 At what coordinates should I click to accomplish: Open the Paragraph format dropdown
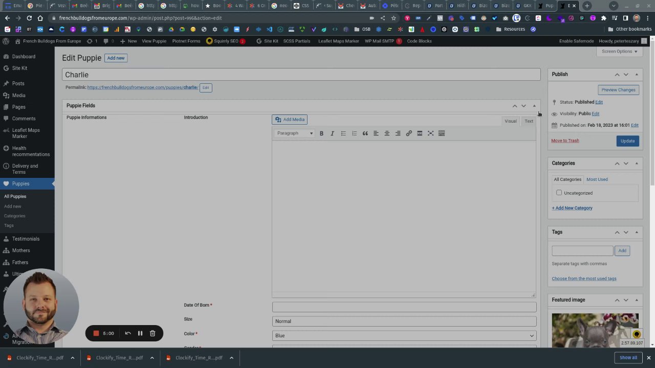point(294,133)
